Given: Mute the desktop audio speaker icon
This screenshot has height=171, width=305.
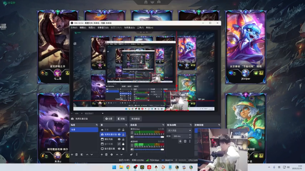Looking at the screenshot, I should tap(132, 149).
